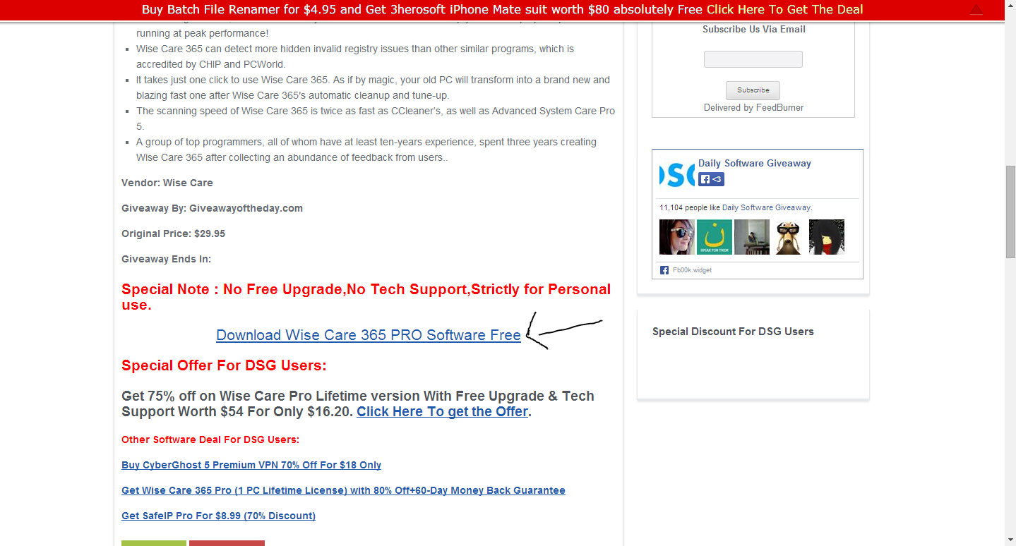
Task: Click the Subscribe button
Action: coord(753,90)
